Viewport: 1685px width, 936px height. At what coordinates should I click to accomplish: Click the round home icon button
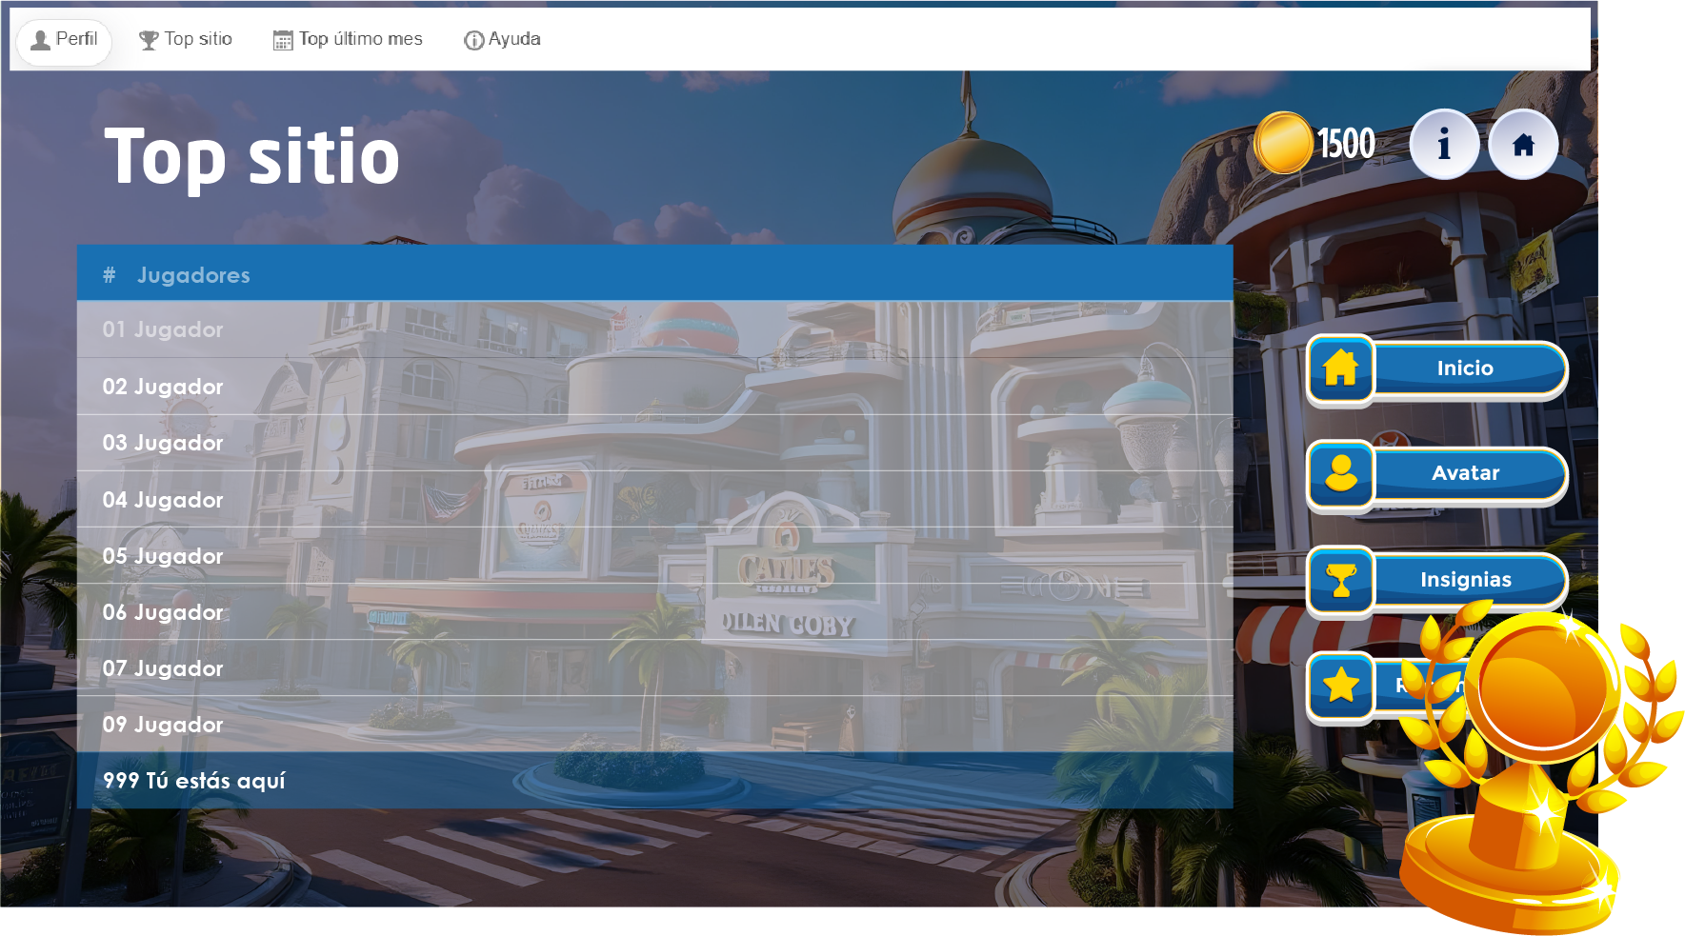[x=1523, y=145]
